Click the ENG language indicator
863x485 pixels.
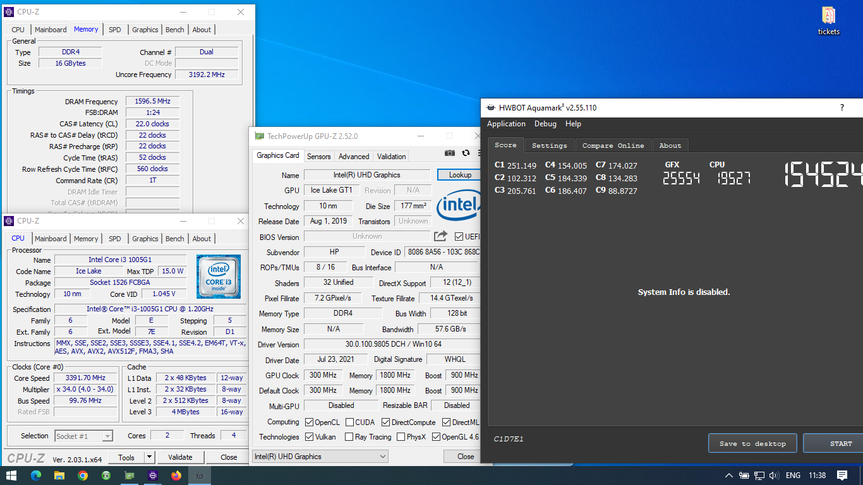(x=793, y=476)
